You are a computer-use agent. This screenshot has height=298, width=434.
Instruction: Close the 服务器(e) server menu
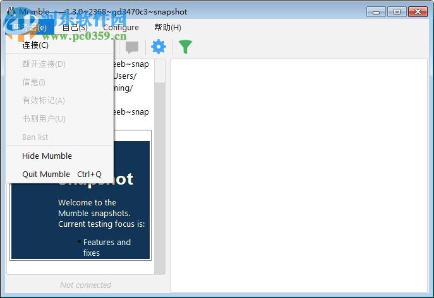coord(30,27)
